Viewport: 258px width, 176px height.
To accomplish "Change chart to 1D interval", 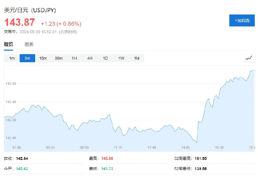I will (x=105, y=58).
